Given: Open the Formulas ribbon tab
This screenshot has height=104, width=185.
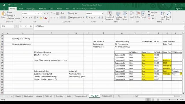Looking at the screenshot, I should click(42, 9).
